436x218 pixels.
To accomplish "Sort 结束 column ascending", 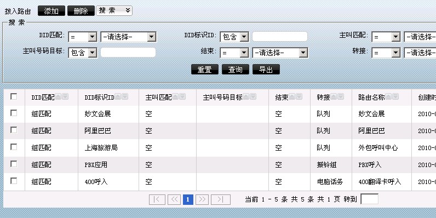I will click(292, 97).
